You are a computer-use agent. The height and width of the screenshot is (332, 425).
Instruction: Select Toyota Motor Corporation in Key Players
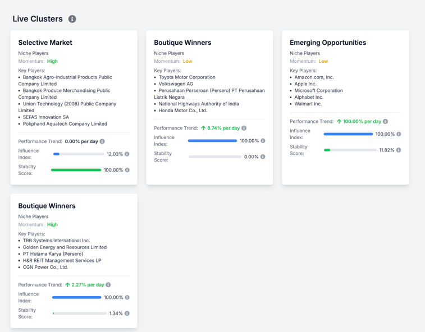tap(187, 77)
